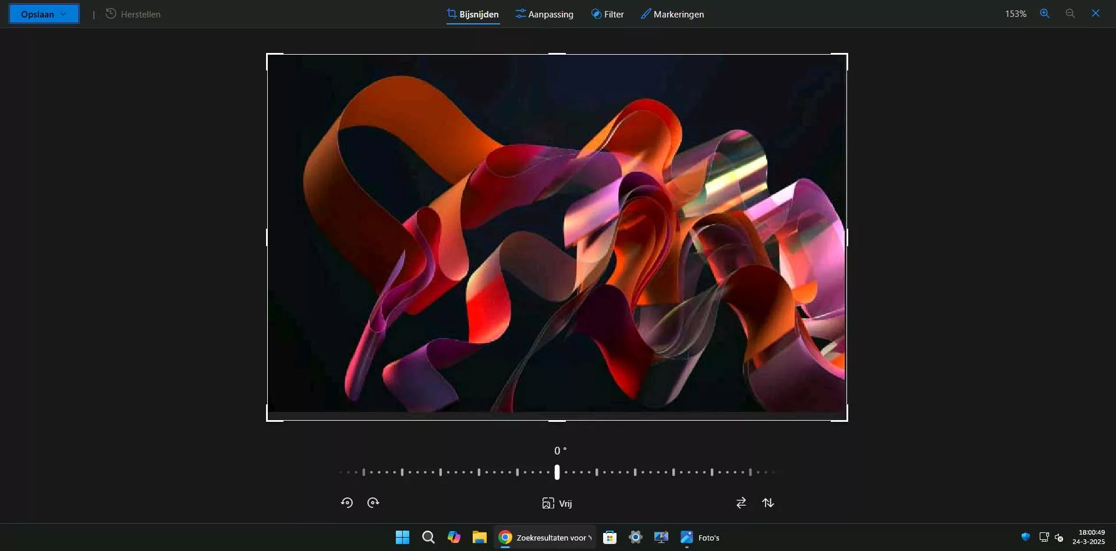Click the right edge crop handle

(847, 237)
